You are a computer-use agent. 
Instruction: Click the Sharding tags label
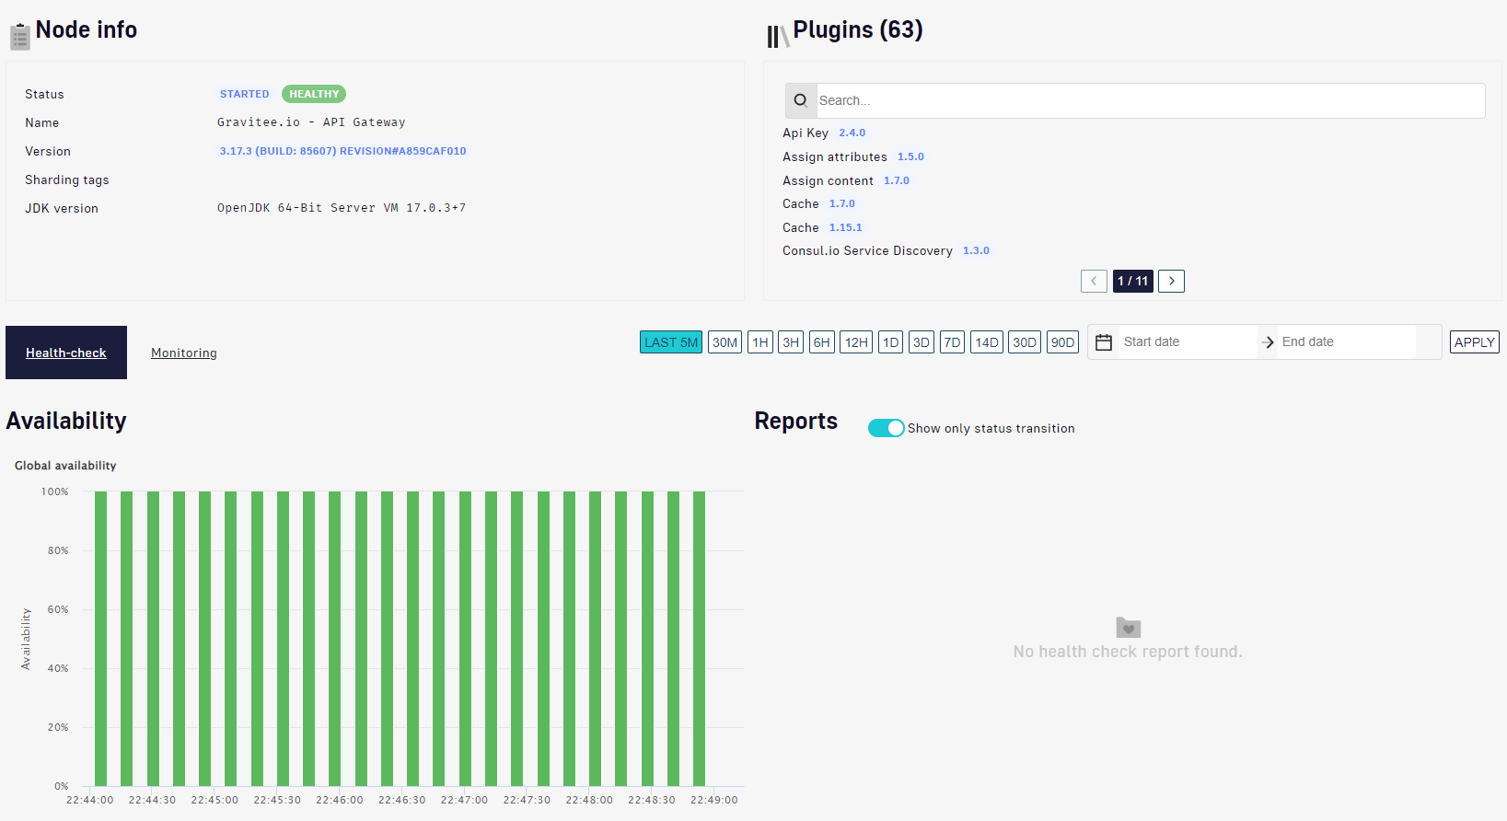pyautogui.click(x=67, y=179)
